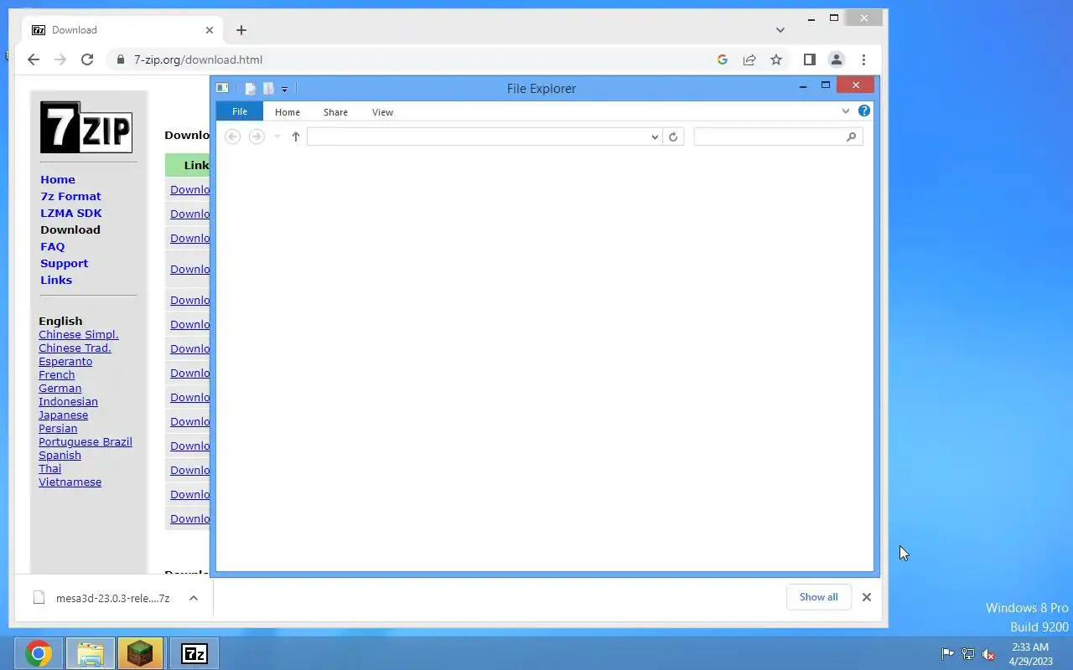Screen dimensions: 1073x670
Task: Open Chrome profile avatar menu
Action: (x=836, y=59)
